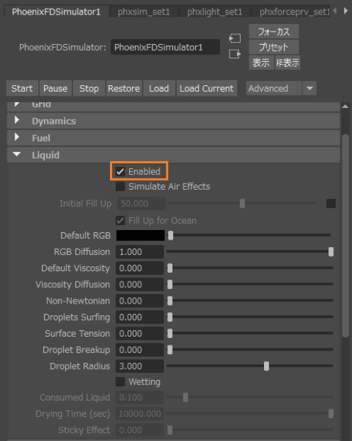The height and width of the screenshot is (441, 352).
Task: Expand the Dynamics section
Action: pos(174,121)
